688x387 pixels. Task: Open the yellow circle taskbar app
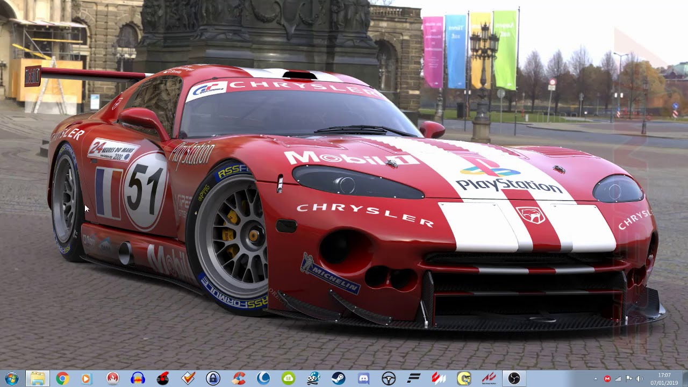(464, 378)
